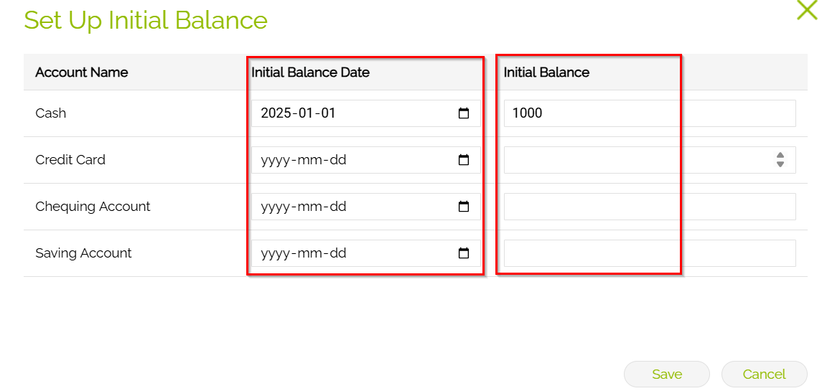The image size is (822, 391).
Task: Open calendar picker for Credit Card date
Action: tap(464, 160)
